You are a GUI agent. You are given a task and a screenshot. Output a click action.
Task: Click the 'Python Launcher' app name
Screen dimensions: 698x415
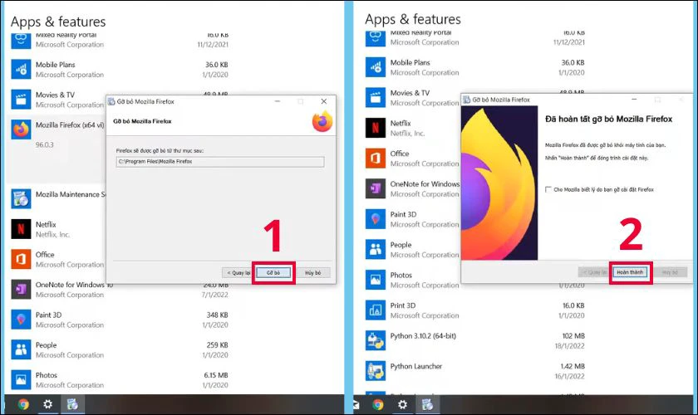coord(416,367)
